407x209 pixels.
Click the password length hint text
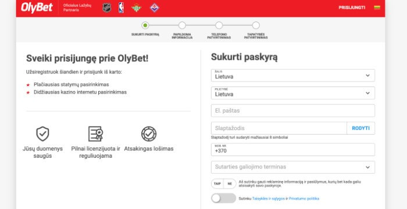click(249, 138)
